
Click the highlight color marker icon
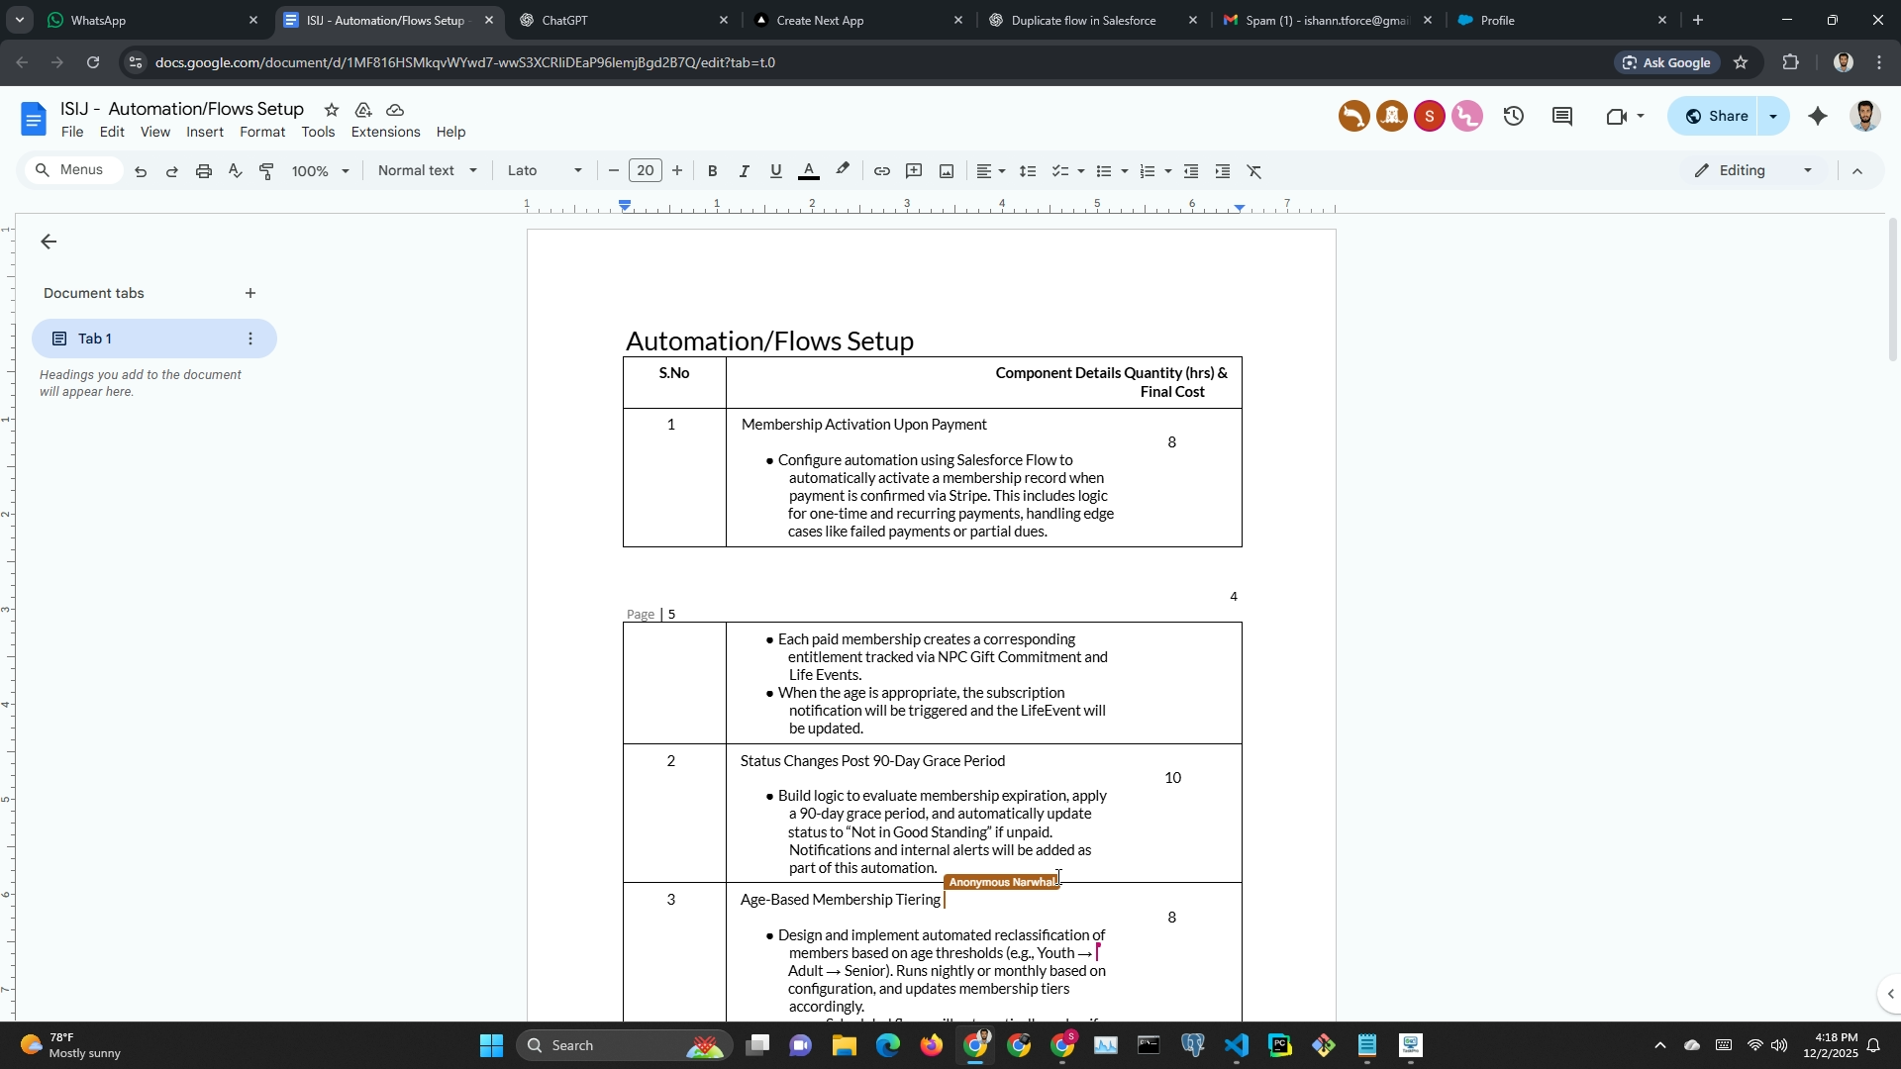click(843, 170)
